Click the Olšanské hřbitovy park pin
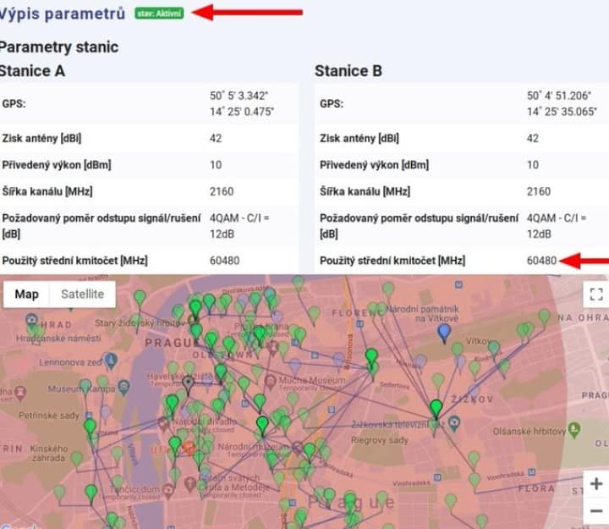 pyautogui.click(x=574, y=429)
